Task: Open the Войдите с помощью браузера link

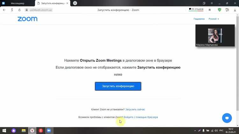Action: pyautogui.click(x=141, y=117)
